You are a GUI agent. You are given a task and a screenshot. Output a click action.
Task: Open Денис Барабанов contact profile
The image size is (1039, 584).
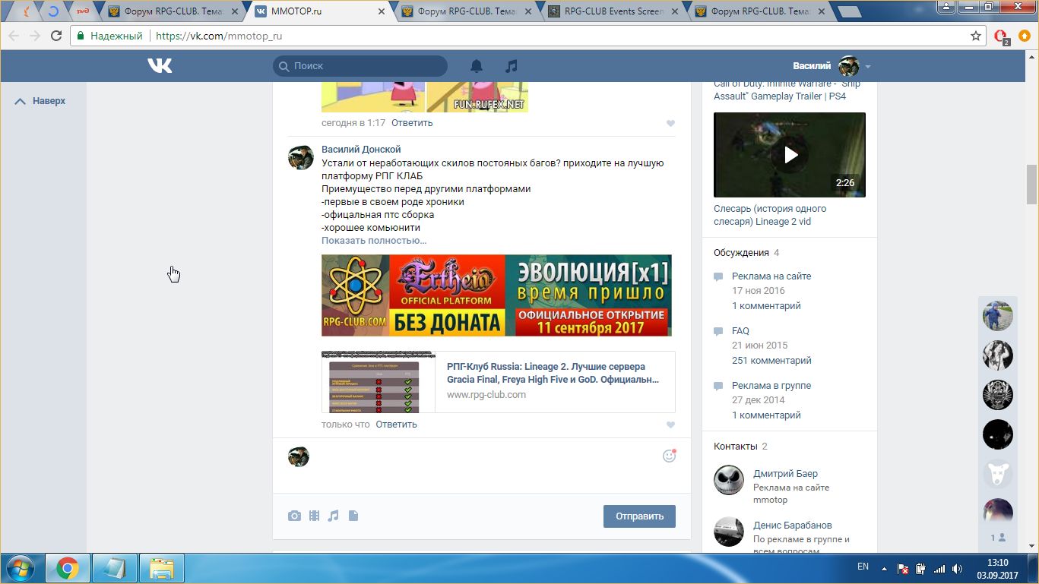point(792,525)
